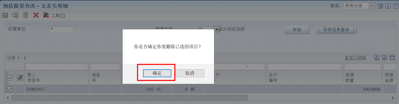The width and height of the screenshot is (399, 104).
Task: Open the 自定义网格 link
Action: (x=355, y=58)
